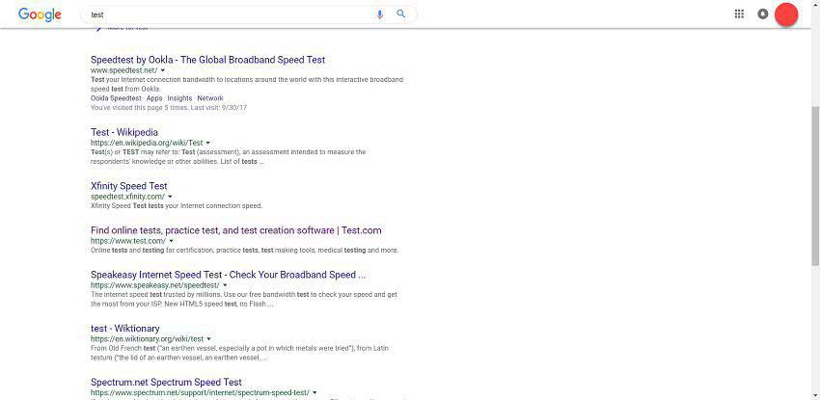Start voice search with microphone icon
This screenshot has width=820, height=400.
(379, 14)
